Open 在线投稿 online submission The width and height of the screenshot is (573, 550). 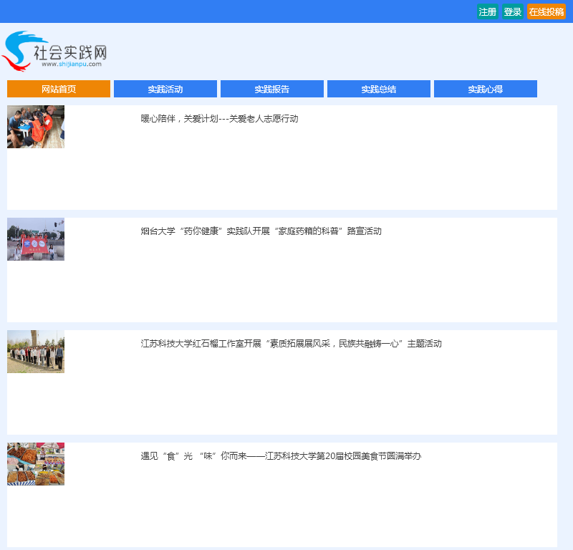point(546,11)
